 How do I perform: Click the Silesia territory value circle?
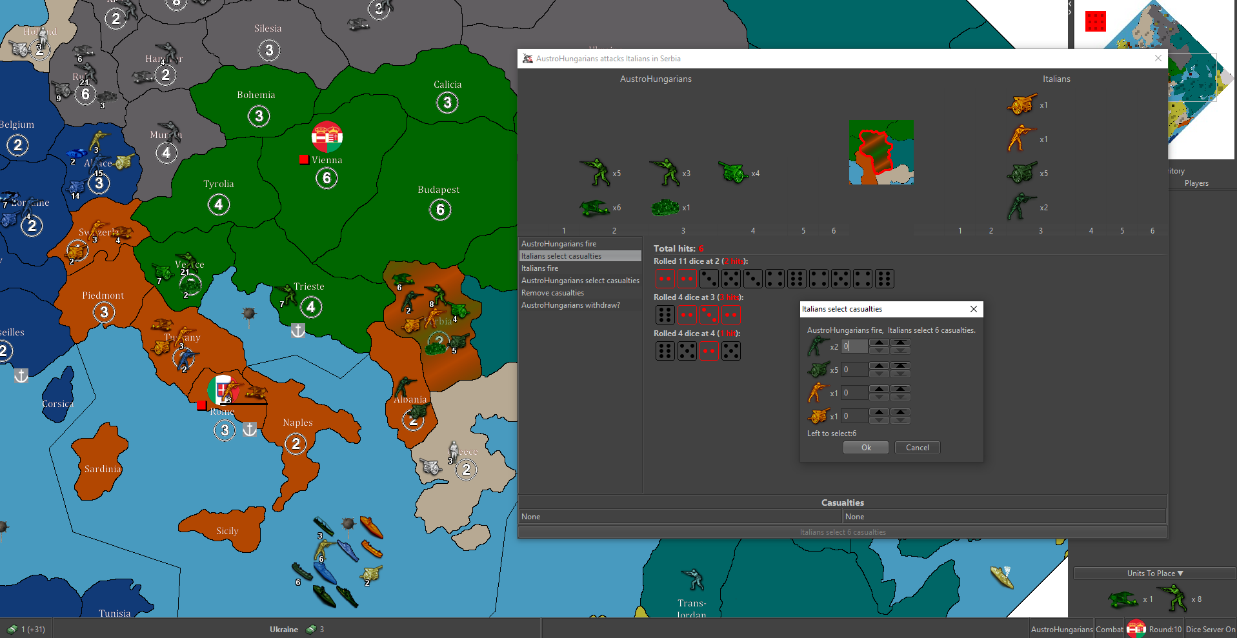(x=269, y=50)
